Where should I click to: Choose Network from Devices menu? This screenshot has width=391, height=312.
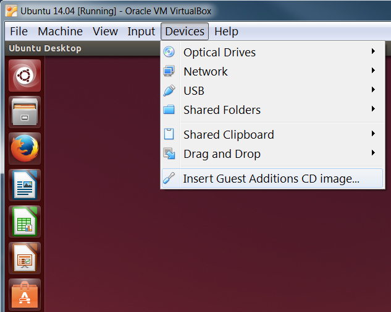(272, 71)
